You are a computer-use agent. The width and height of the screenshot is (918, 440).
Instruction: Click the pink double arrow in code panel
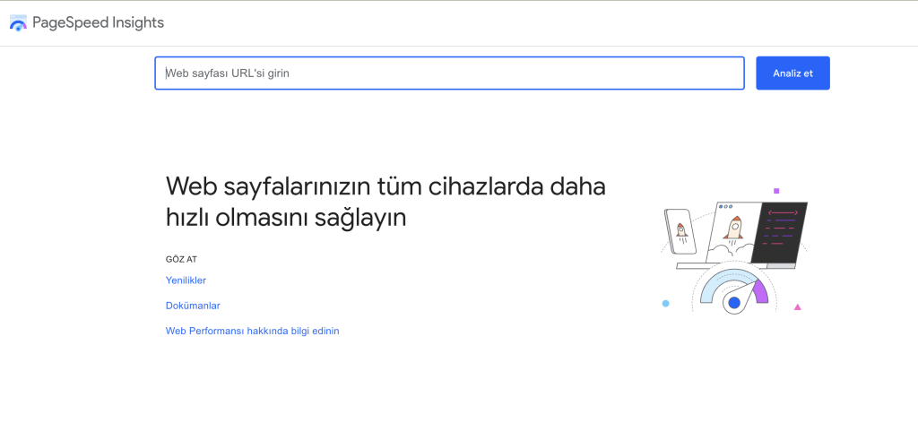[x=783, y=212]
